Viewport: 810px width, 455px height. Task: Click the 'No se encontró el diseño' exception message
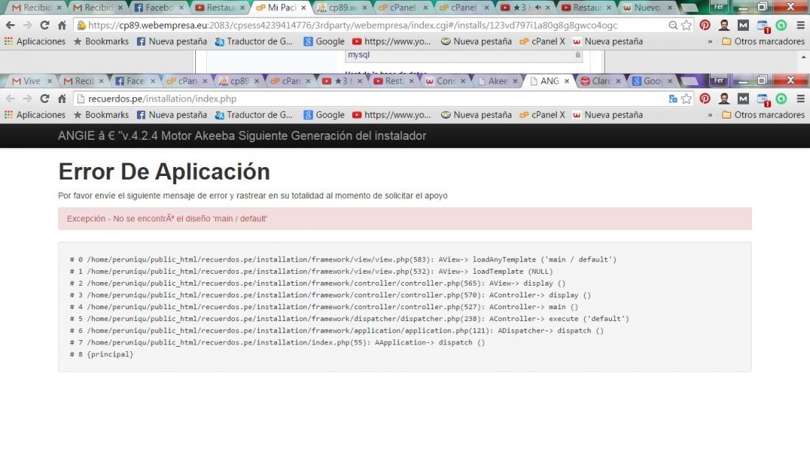click(167, 219)
